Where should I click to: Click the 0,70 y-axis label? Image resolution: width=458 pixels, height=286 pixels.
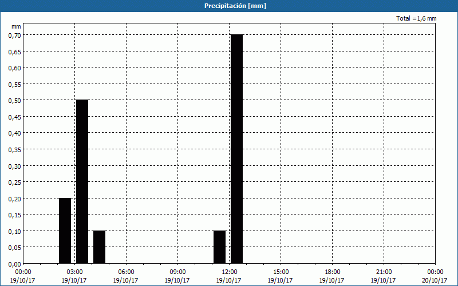click(15, 35)
